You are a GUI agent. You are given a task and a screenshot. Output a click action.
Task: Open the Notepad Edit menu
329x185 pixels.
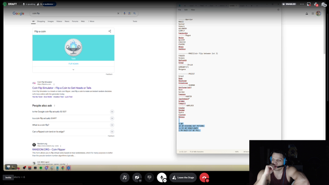pos(186,10)
